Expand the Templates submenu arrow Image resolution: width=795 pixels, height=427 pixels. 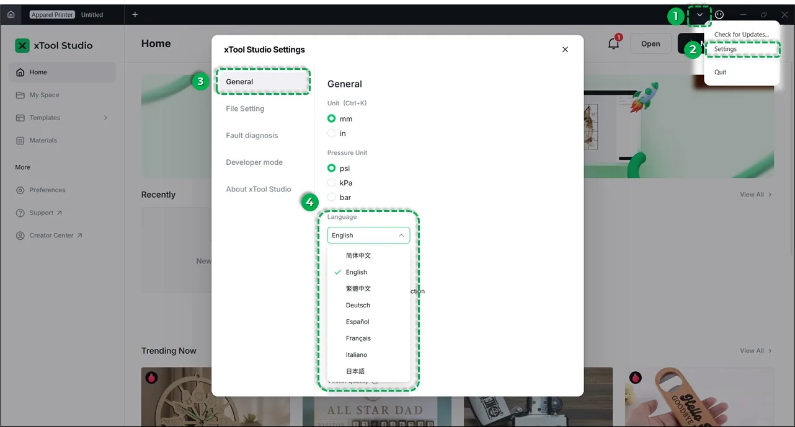(105, 118)
